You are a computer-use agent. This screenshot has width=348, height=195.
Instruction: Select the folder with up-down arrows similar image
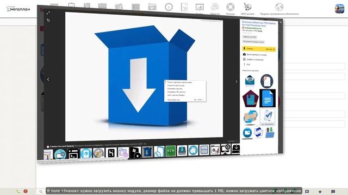270,132
